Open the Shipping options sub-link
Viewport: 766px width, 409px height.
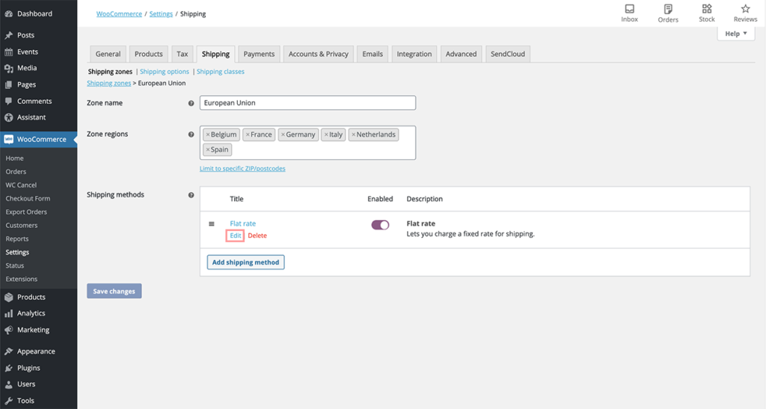(164, 72)
